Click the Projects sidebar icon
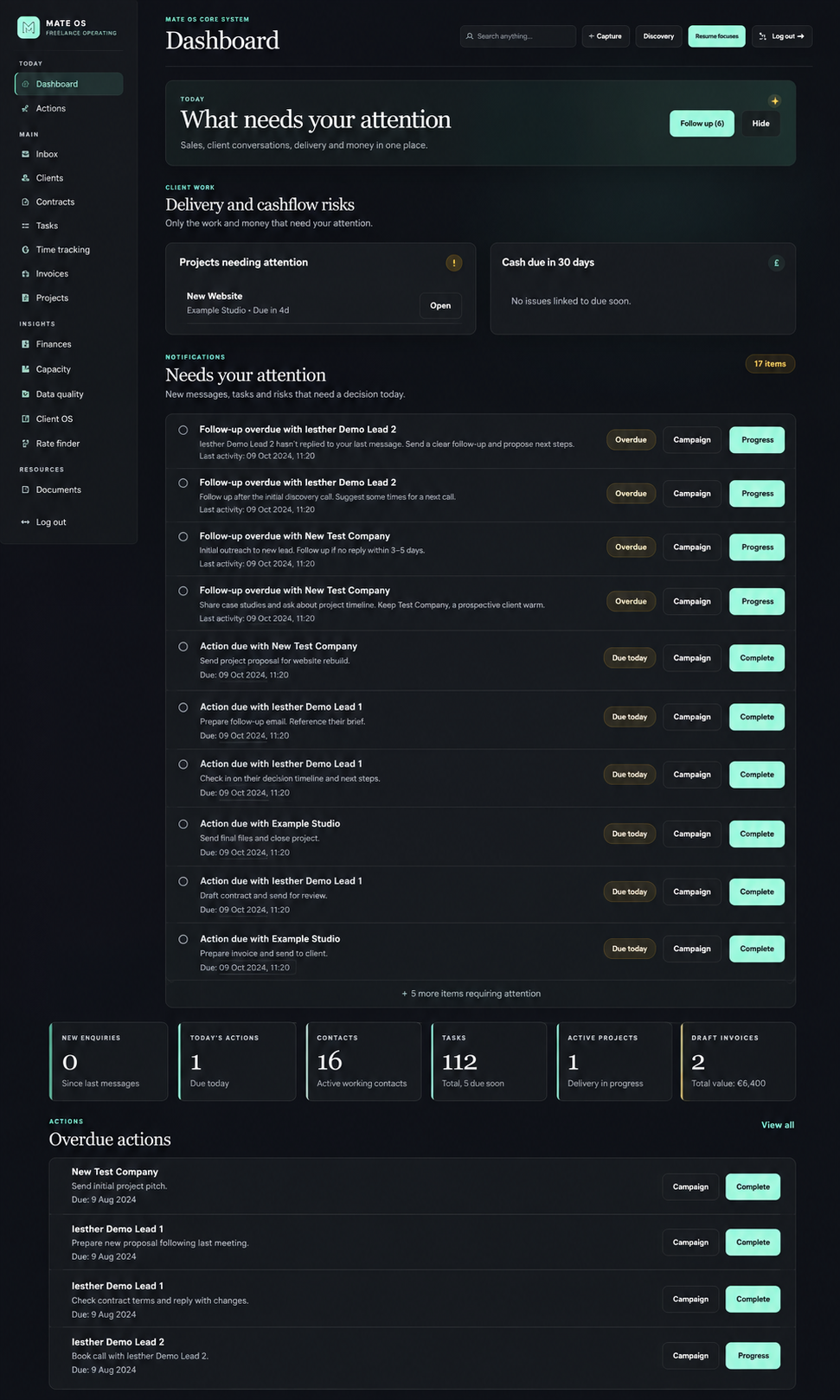 click(25, 297)
